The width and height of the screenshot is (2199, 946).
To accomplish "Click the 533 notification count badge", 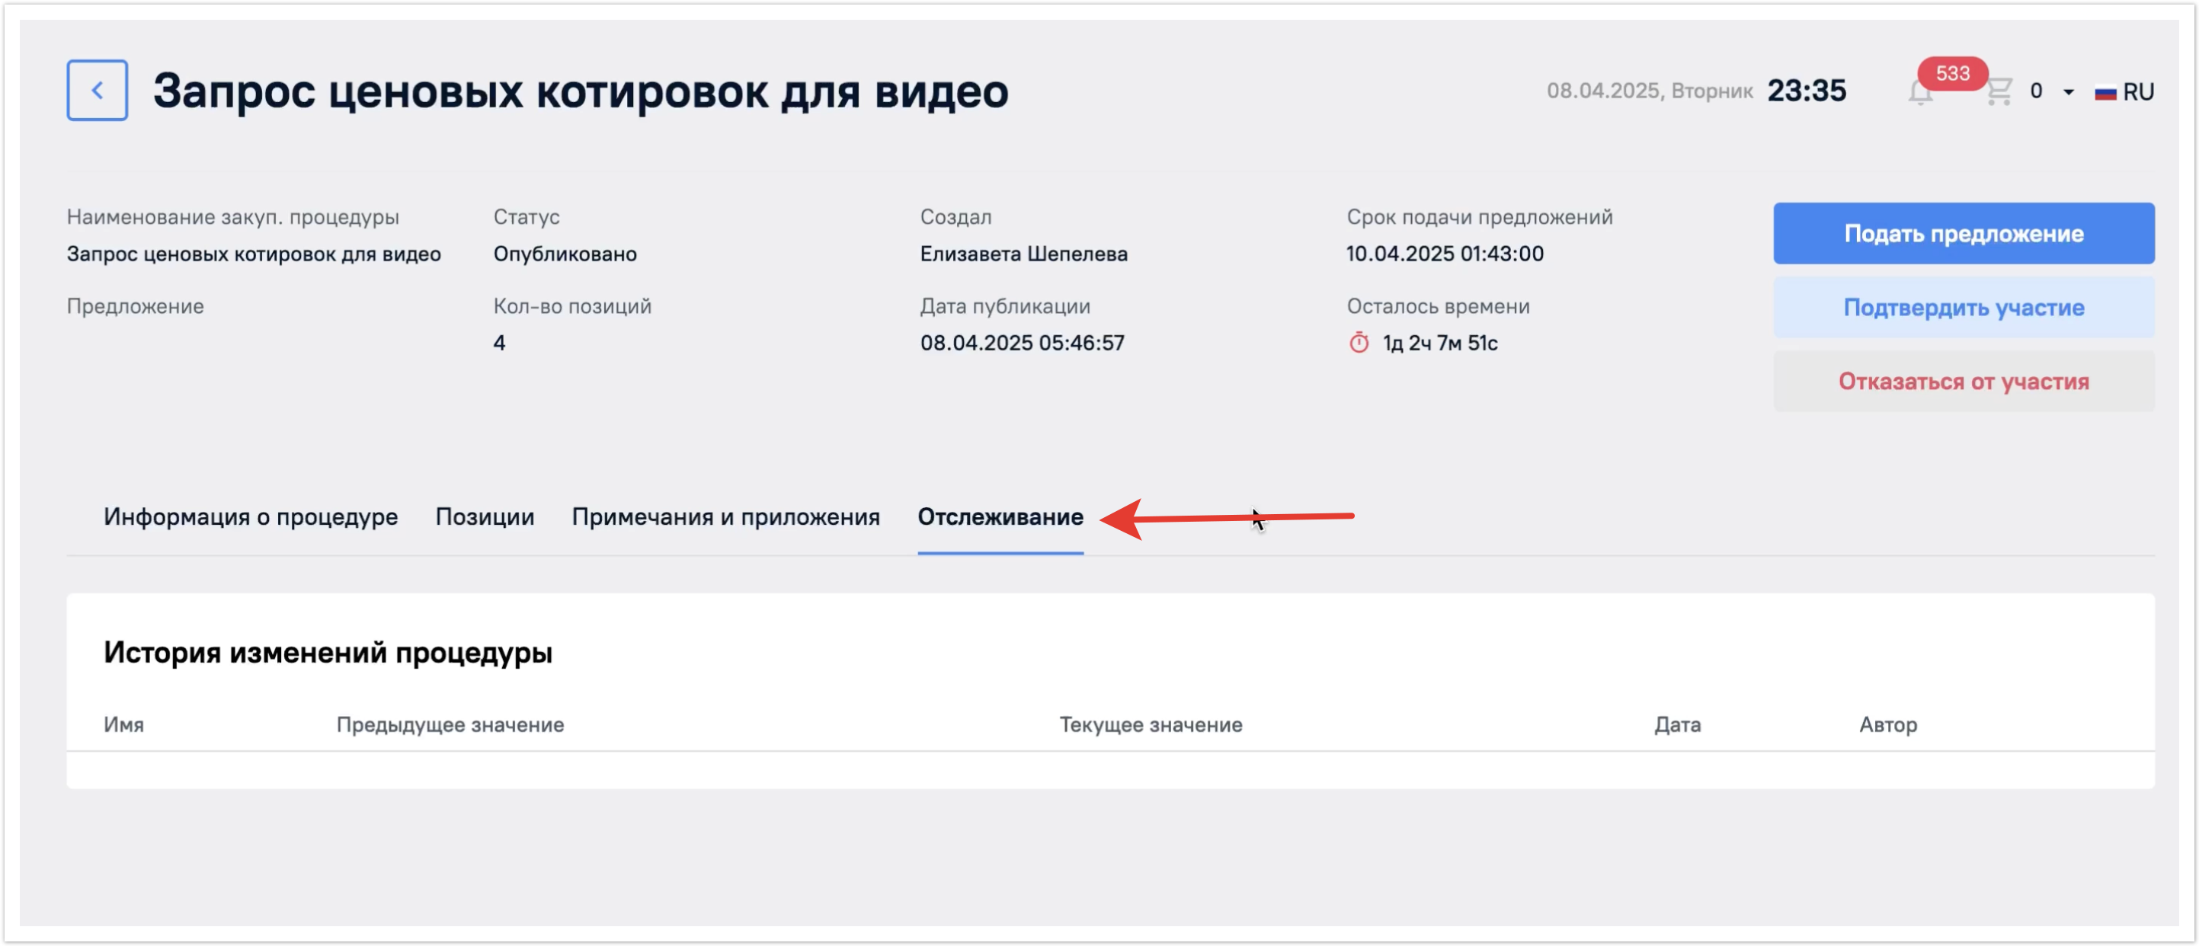I will (x=1951, y=73).
